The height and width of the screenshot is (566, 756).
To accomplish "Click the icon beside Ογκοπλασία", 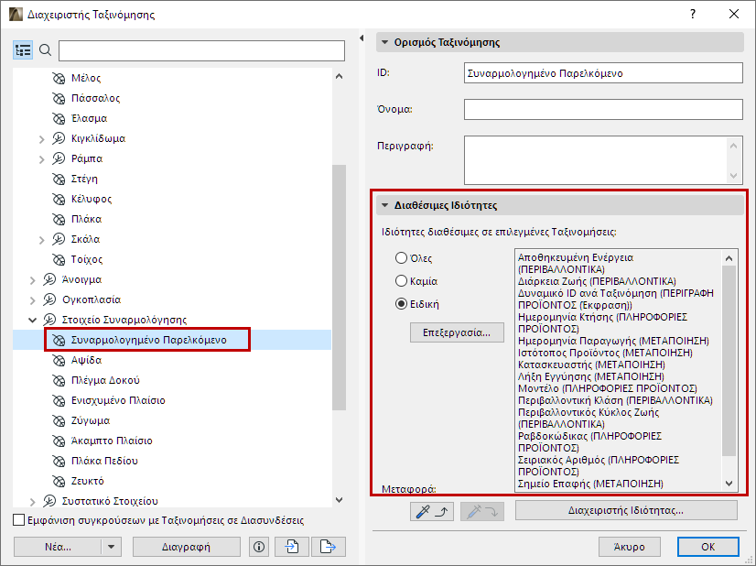I will tap(49, 300).
